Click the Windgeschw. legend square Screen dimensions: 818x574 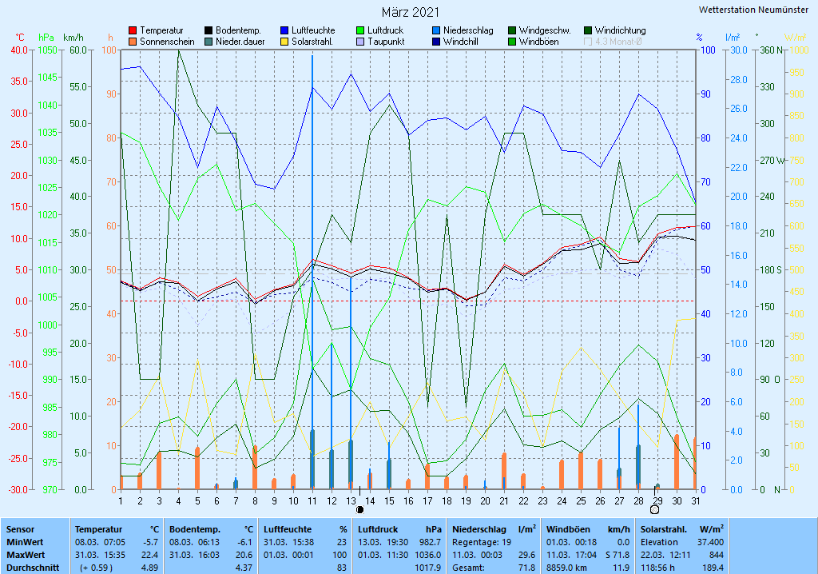click(x=513, y=30)
